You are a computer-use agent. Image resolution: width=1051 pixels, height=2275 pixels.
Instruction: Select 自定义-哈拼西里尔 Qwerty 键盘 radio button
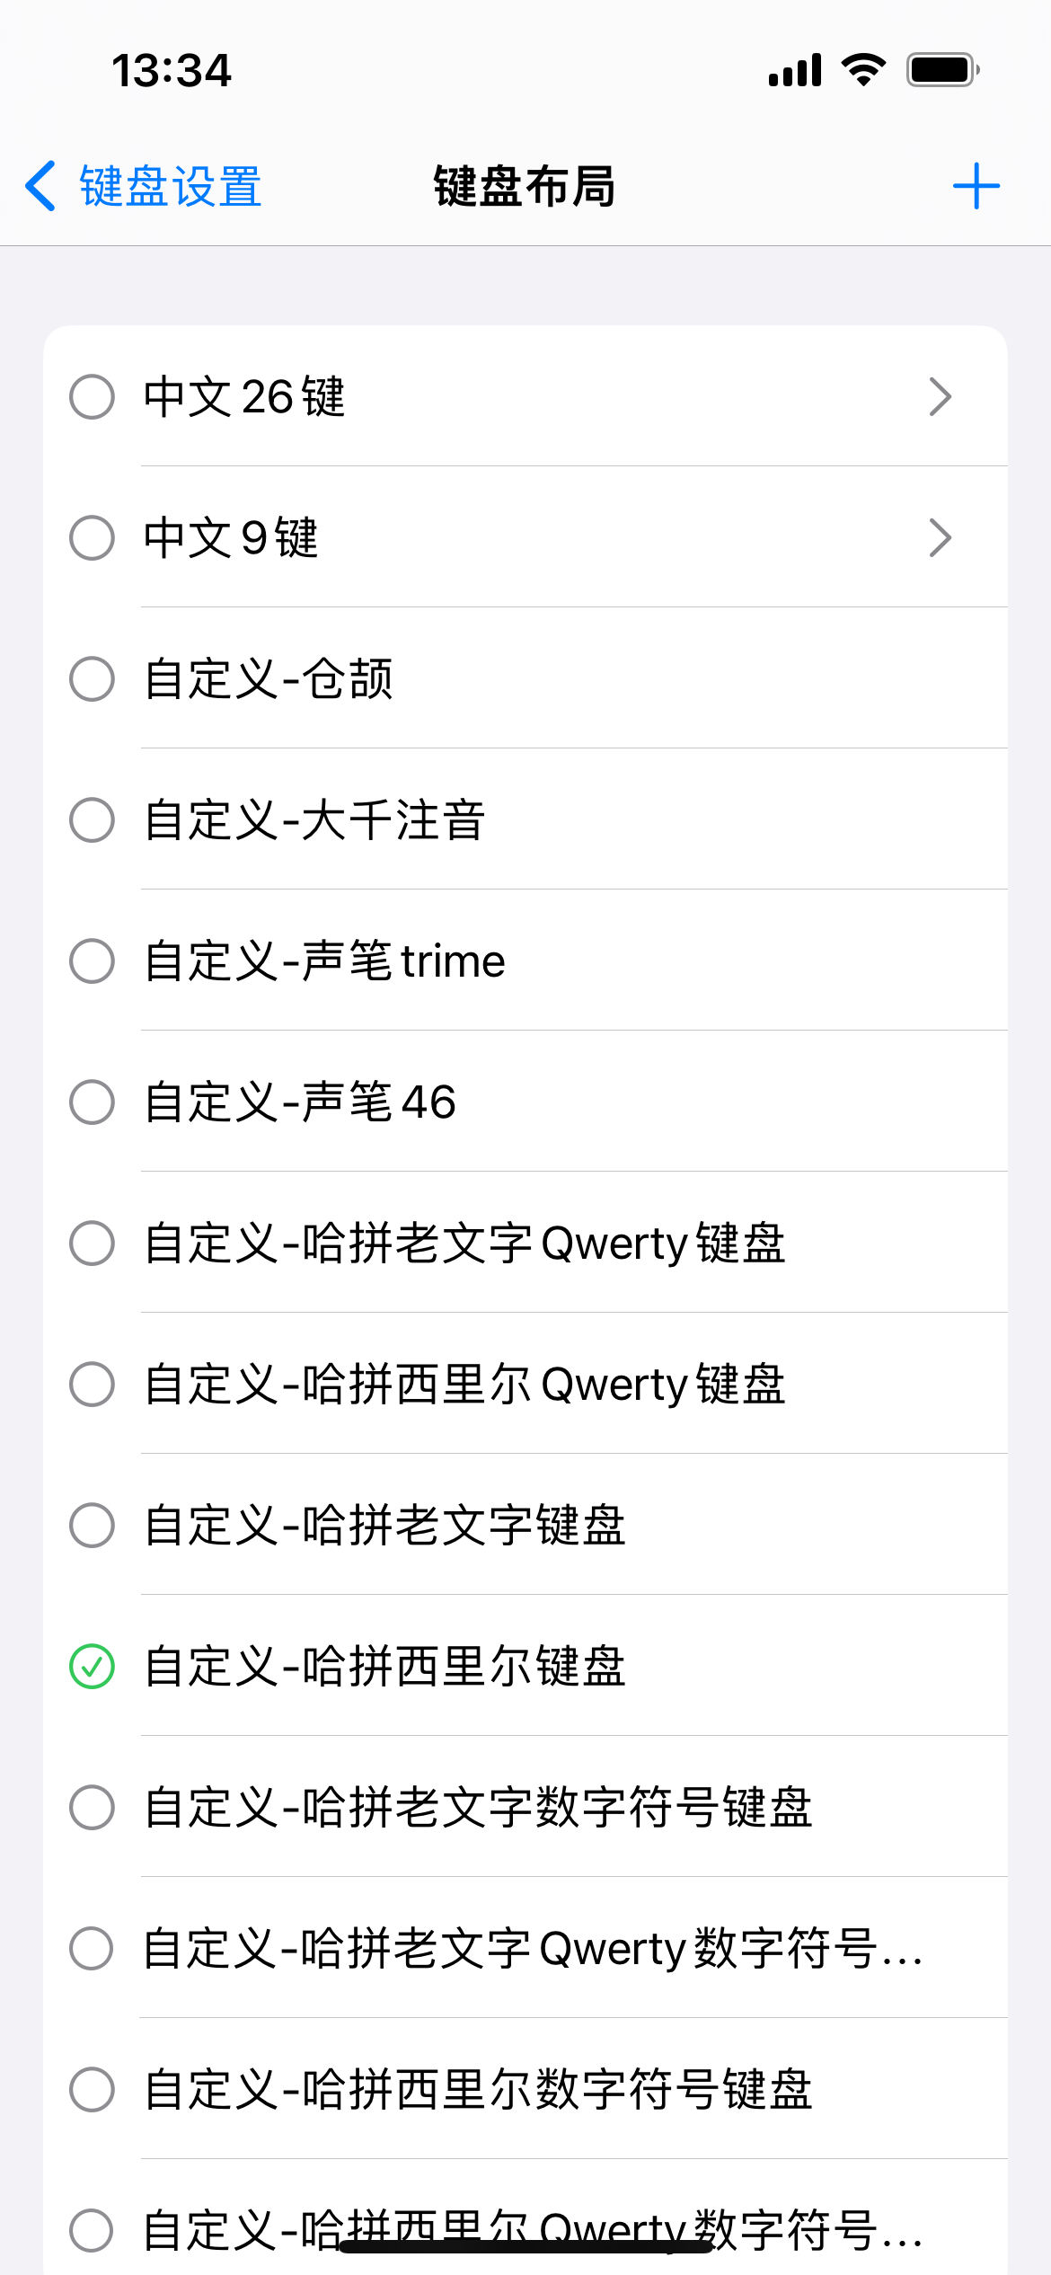point(92,1385)
